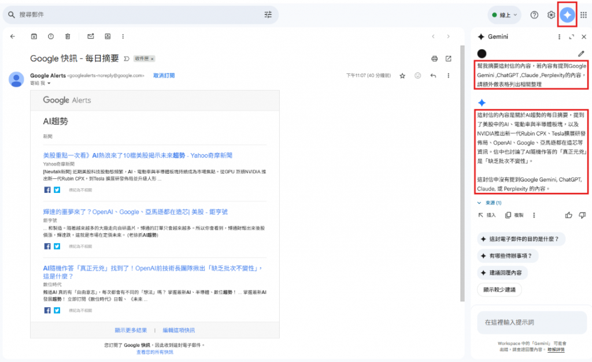Open Gemini panel more options

tap(559, 36)
